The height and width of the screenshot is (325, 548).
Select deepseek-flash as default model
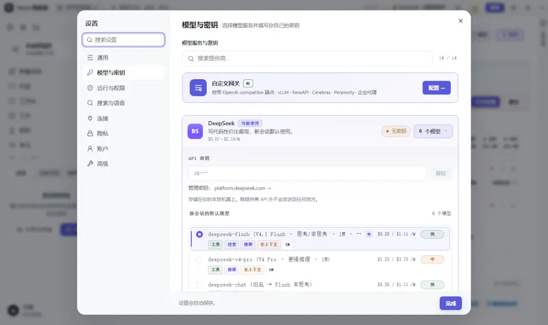click(x=199, y=234)
